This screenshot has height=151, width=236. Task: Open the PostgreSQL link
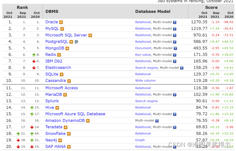[x=57, y=42]
